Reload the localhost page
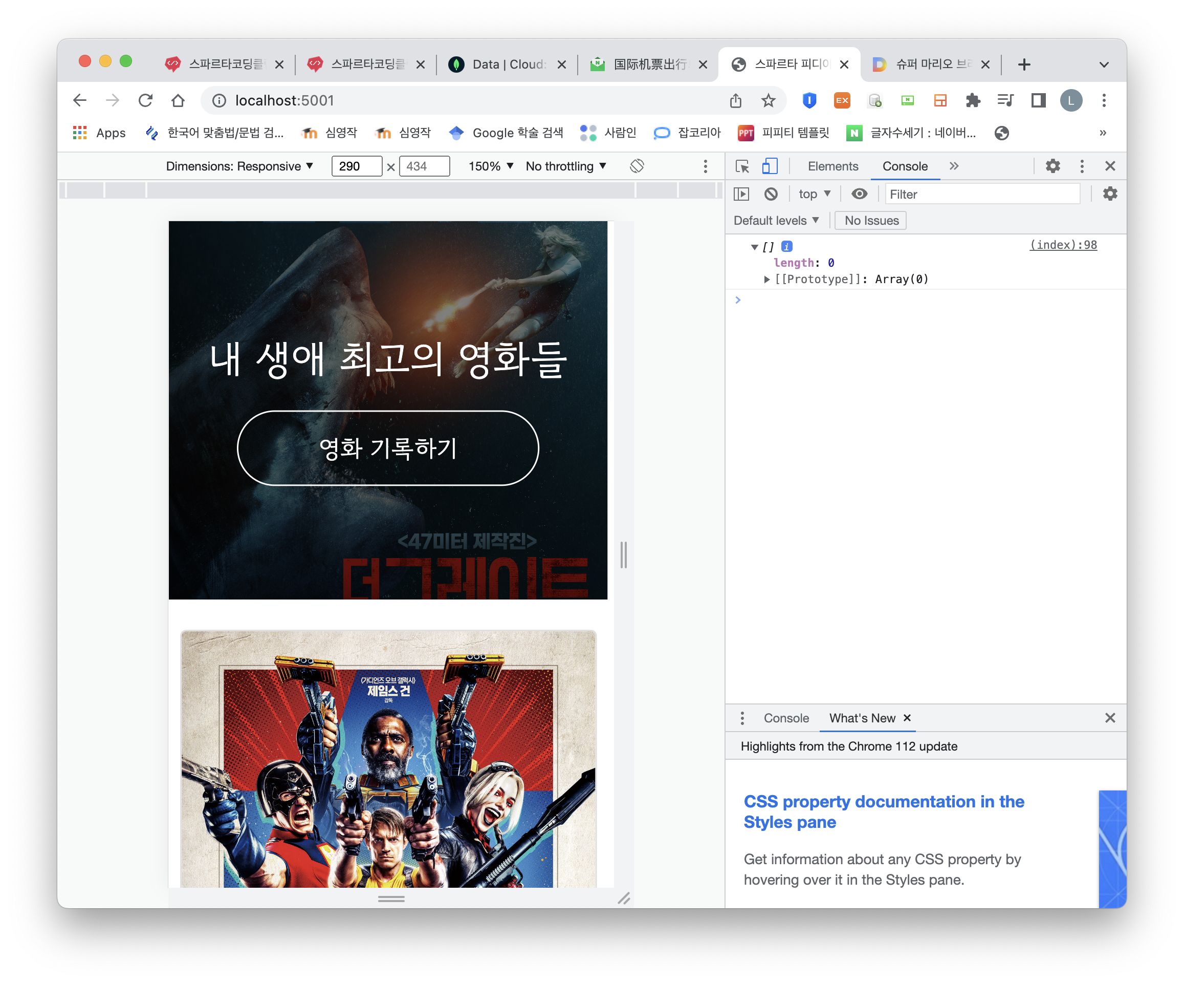1184x984 pixels. 145,100
